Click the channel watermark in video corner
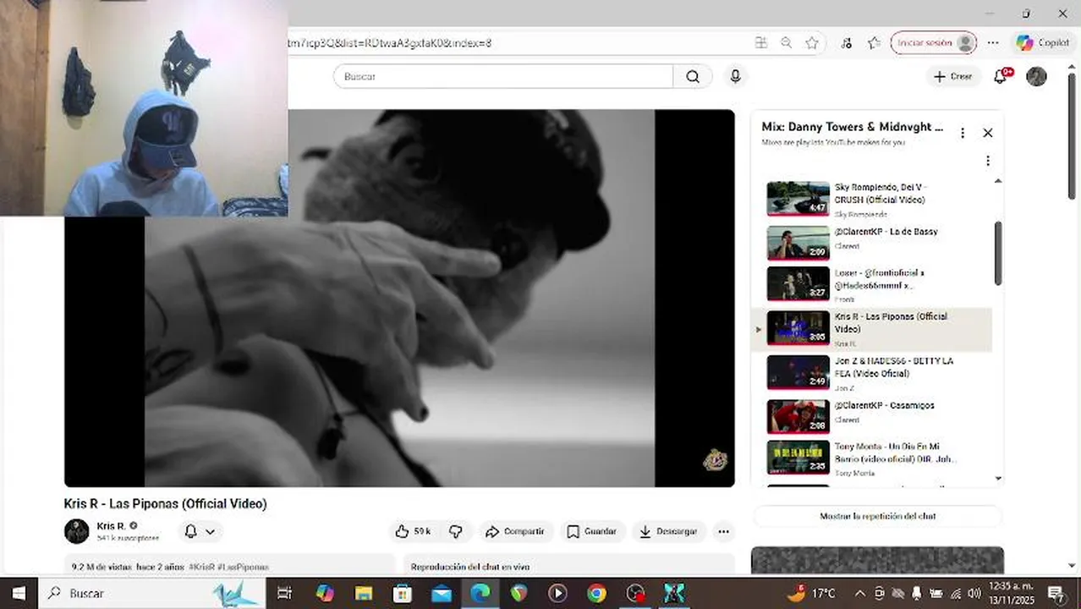This screenshot has width=1081, height=609. point(716,459)
